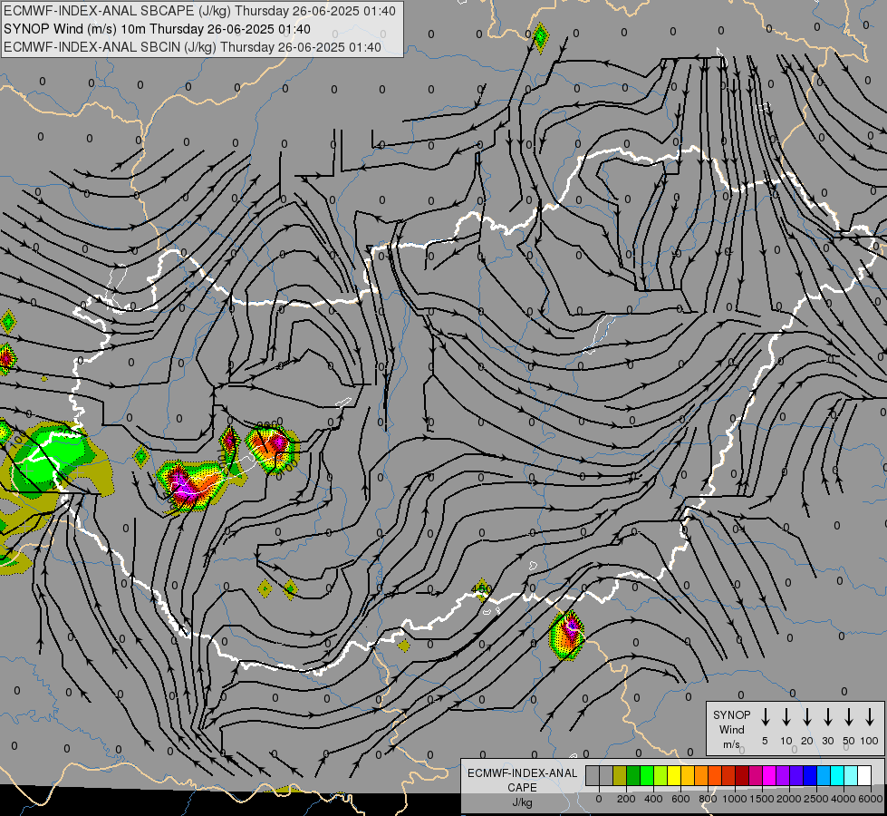The width and height of the screenshot is (887, 816).
Task: Click the SYNOP Wind 10m title line
Action: [157, 29]
